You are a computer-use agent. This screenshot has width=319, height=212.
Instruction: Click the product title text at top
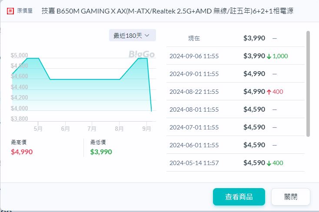(x=167, y=11)
